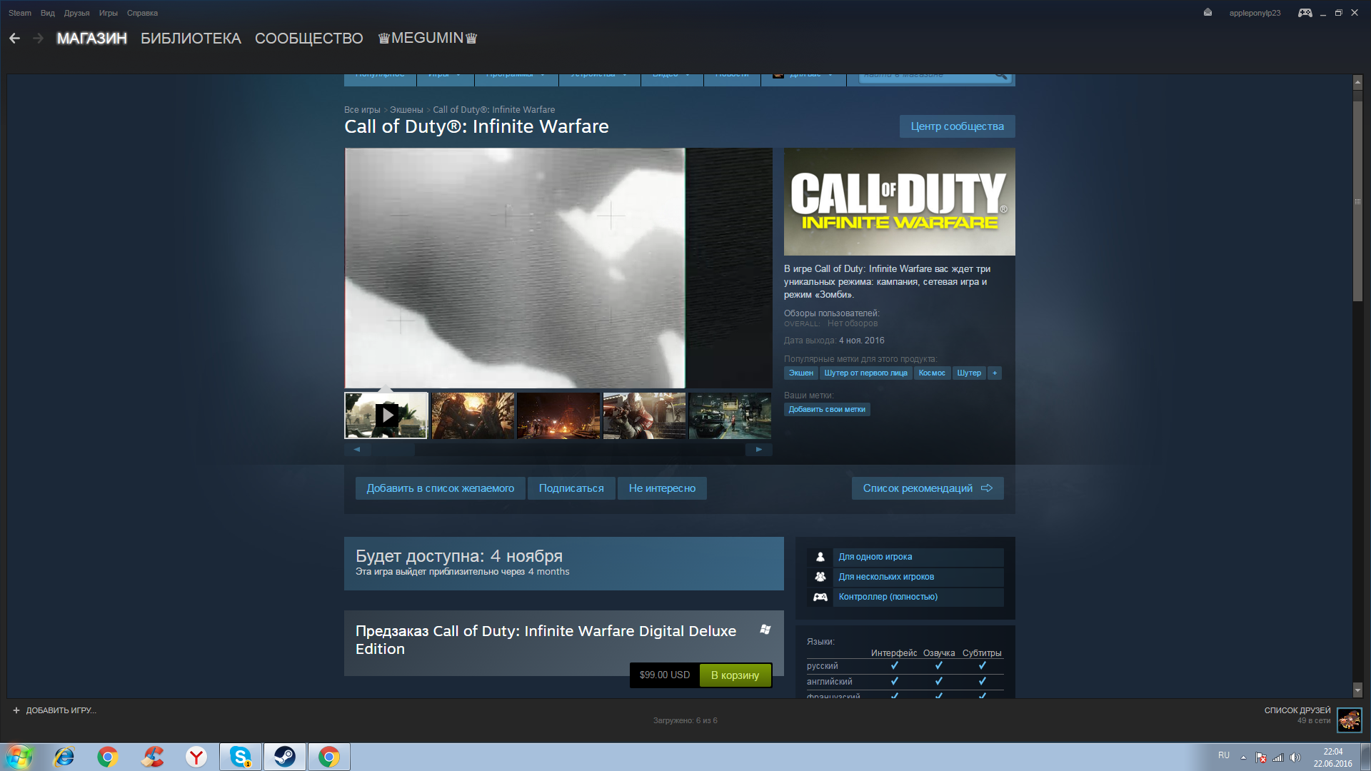The image size is (1371, 771).
Task: Open the Для нескольких игроков link
Action: (x=918, y=577)
